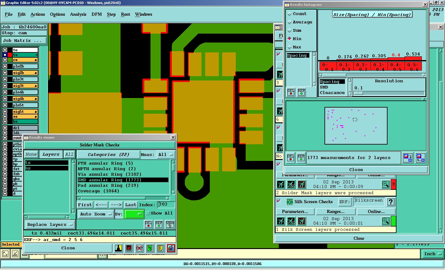Open the Auto Zoom dropdown
The image size is (445, 270).
click(x=96, y=214)
